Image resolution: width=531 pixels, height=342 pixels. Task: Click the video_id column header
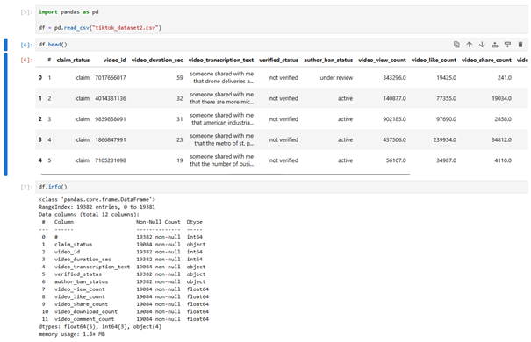(114, 61)
